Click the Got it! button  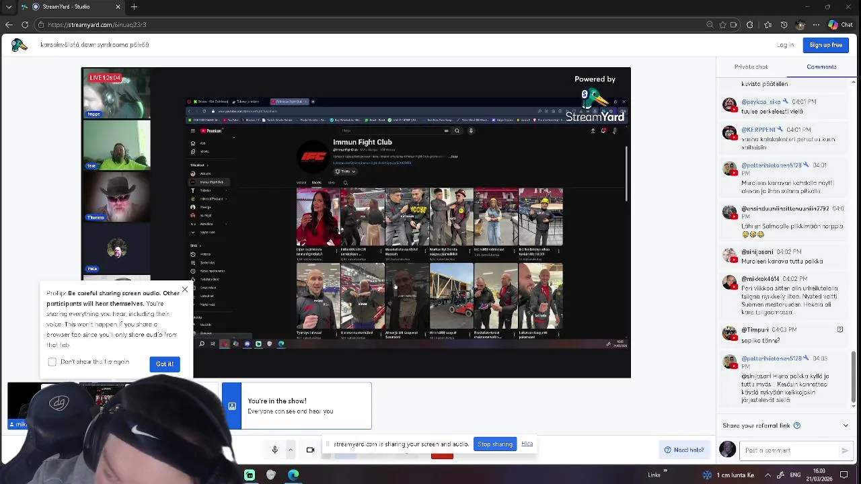165,364
